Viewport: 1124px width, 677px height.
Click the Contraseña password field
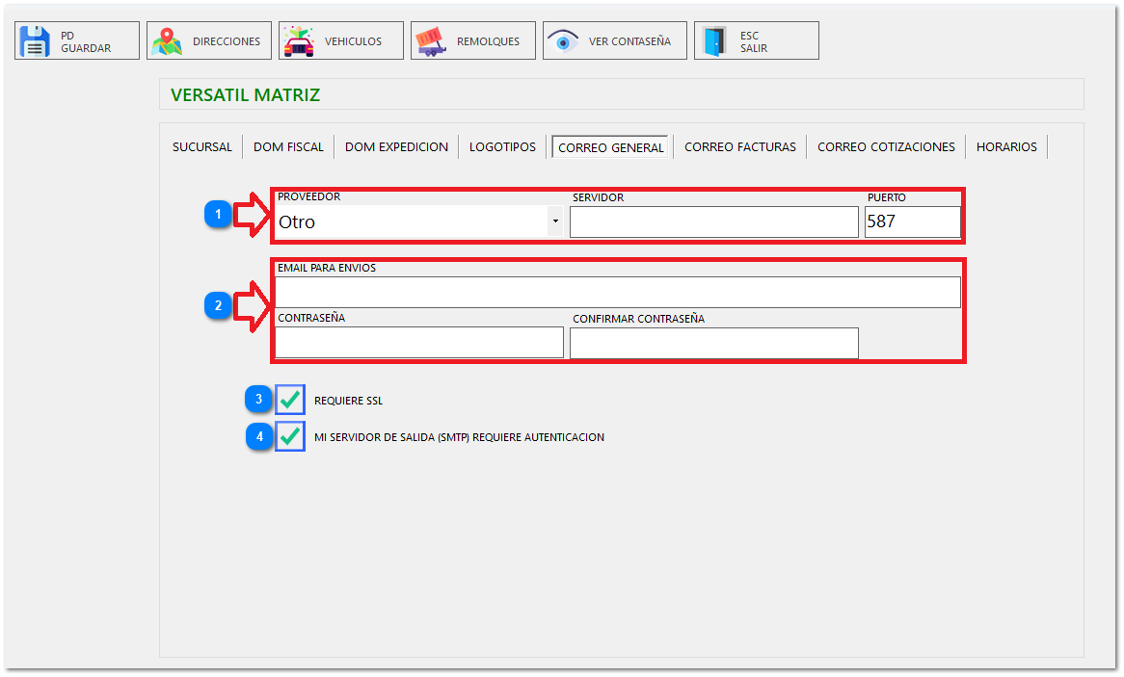coord(418,342)
